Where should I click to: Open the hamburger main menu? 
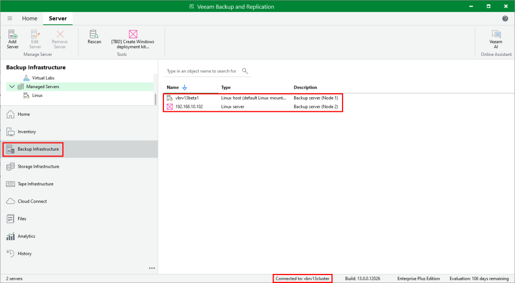tap(10, 19)
